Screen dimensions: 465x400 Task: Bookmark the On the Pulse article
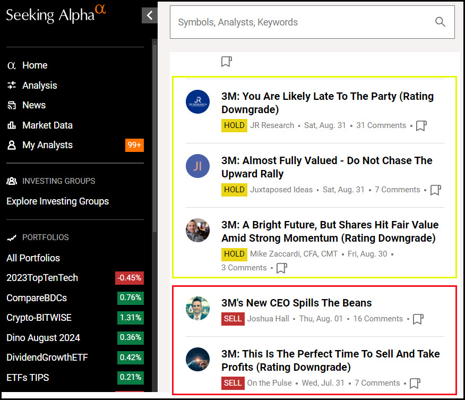click(415, 384)
